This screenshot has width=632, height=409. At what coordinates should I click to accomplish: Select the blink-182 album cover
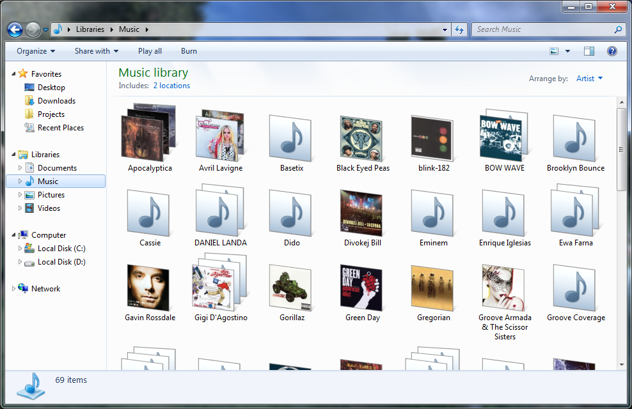[432, 138]
